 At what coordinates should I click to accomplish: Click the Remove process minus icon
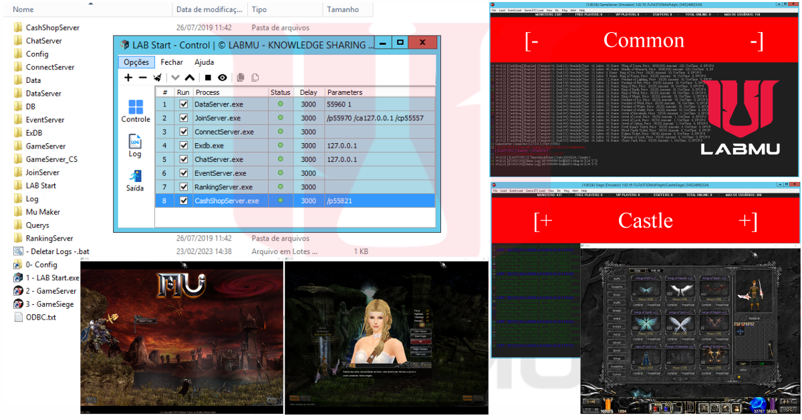click(x=142, y=78)
